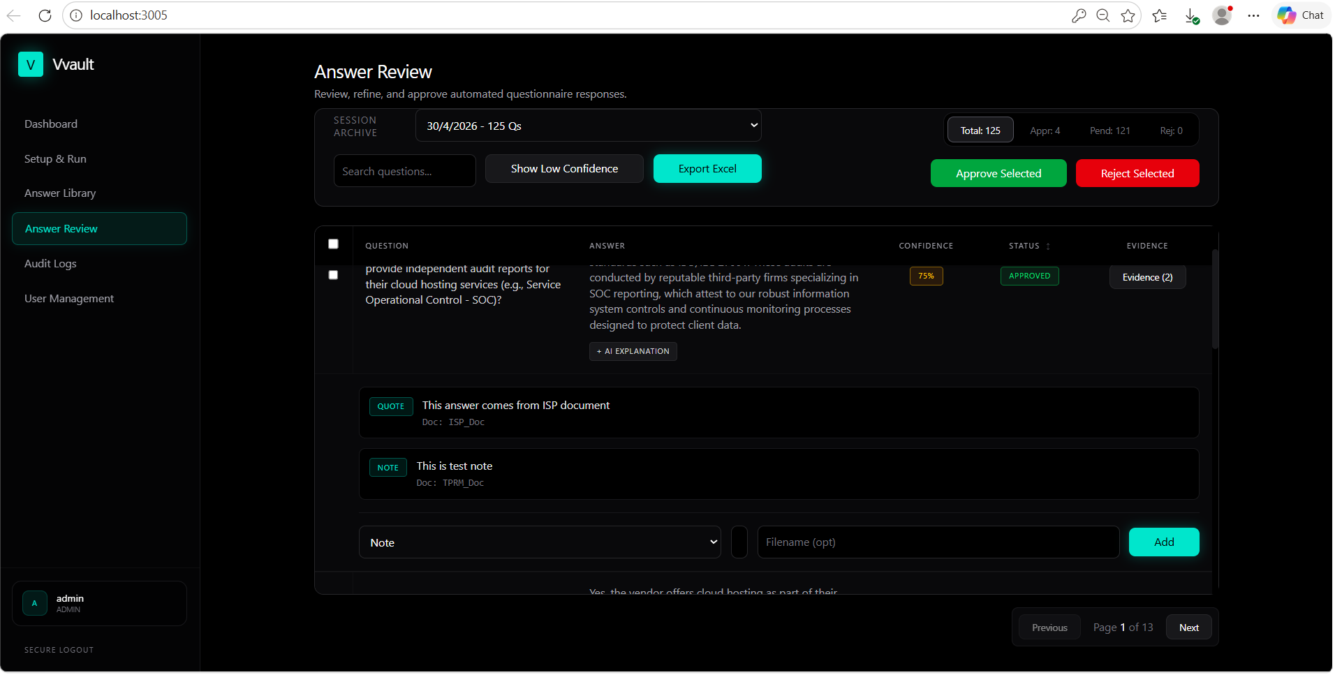Click the Vvault logo icon

click(31, 64)
